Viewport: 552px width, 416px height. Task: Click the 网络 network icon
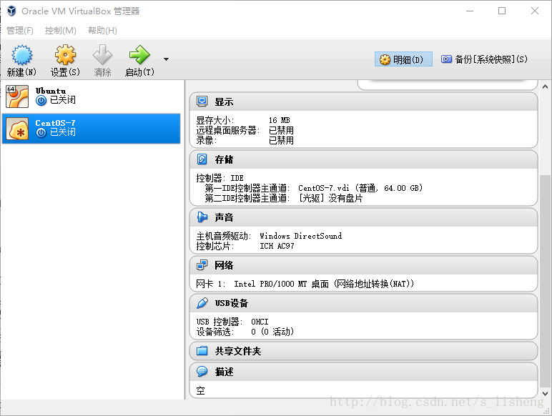(202, 264)
